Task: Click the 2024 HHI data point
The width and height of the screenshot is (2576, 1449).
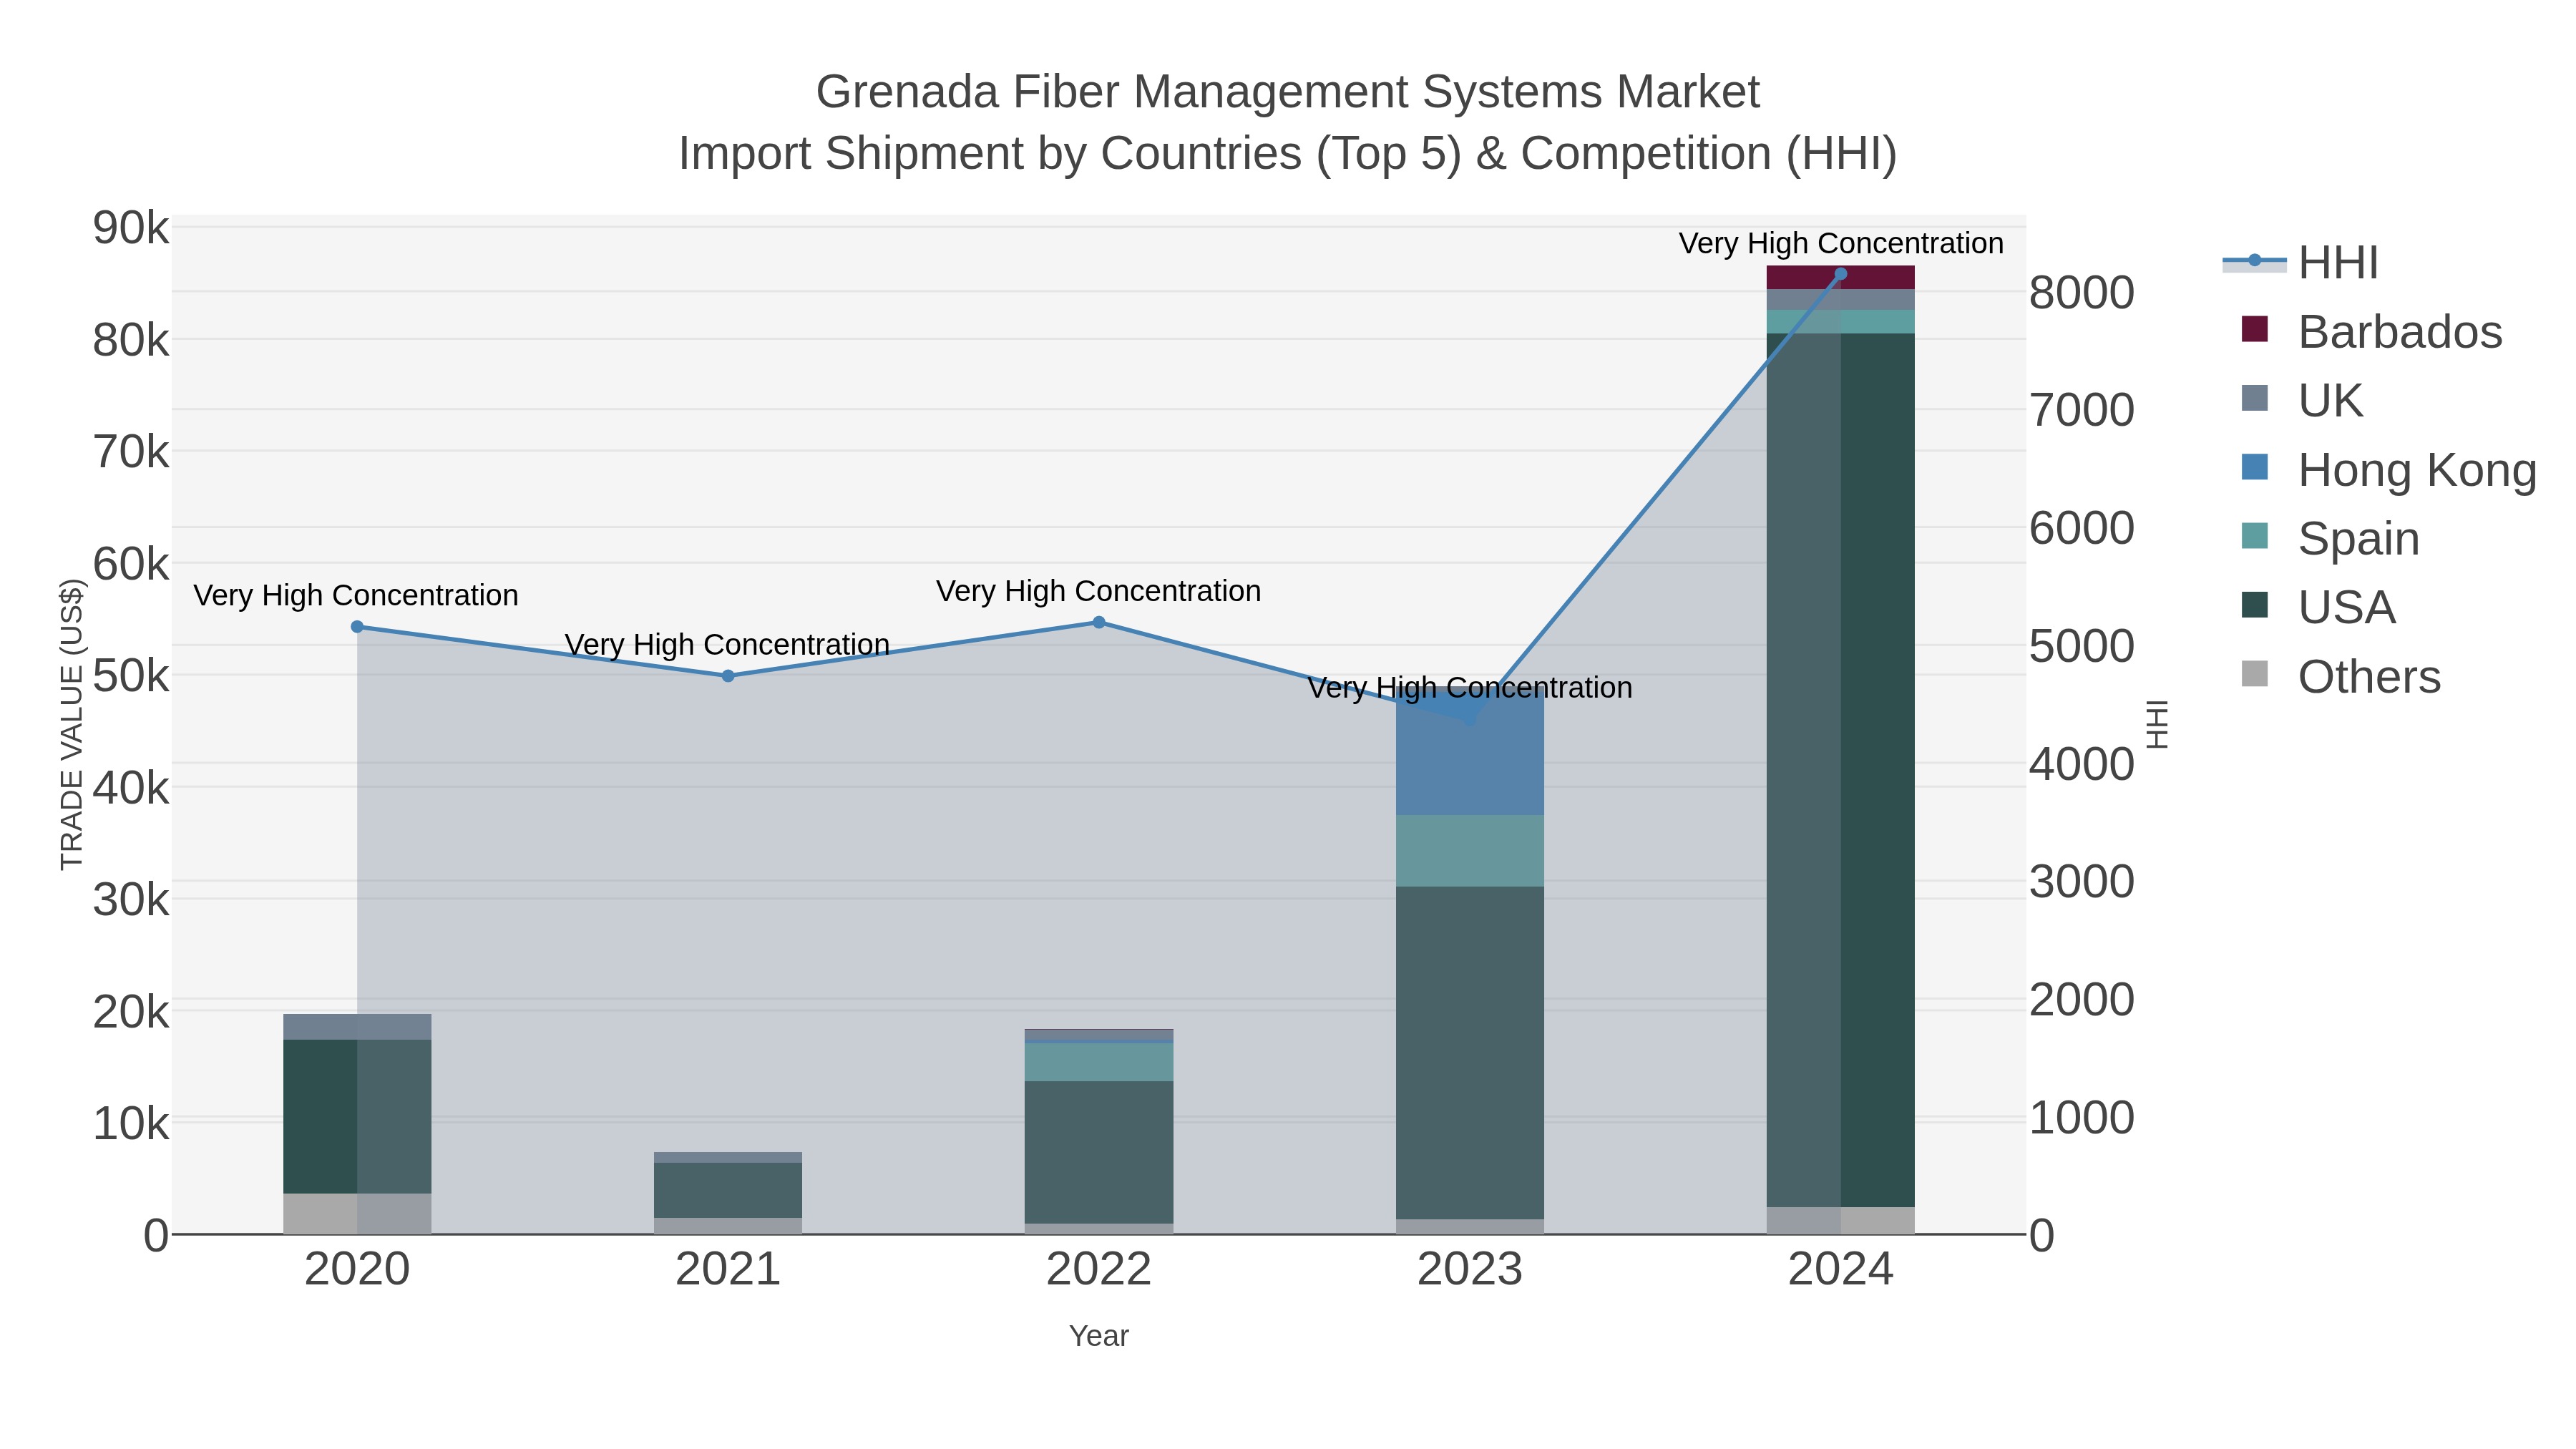Action: pyautogui.click(x=1841, y=274)
